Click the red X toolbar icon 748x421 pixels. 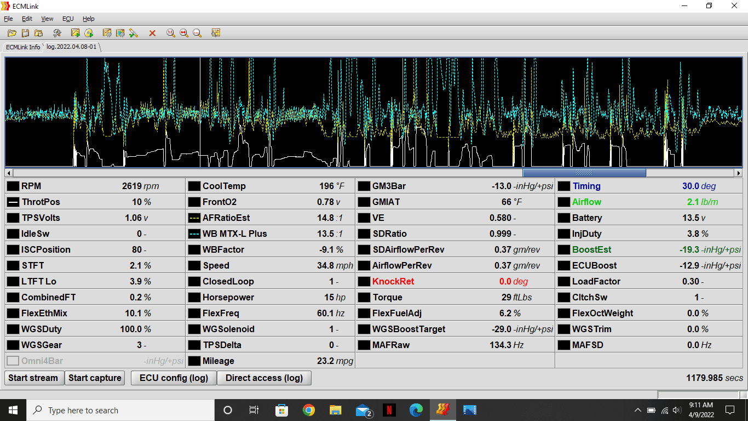[x=152, y=33]
